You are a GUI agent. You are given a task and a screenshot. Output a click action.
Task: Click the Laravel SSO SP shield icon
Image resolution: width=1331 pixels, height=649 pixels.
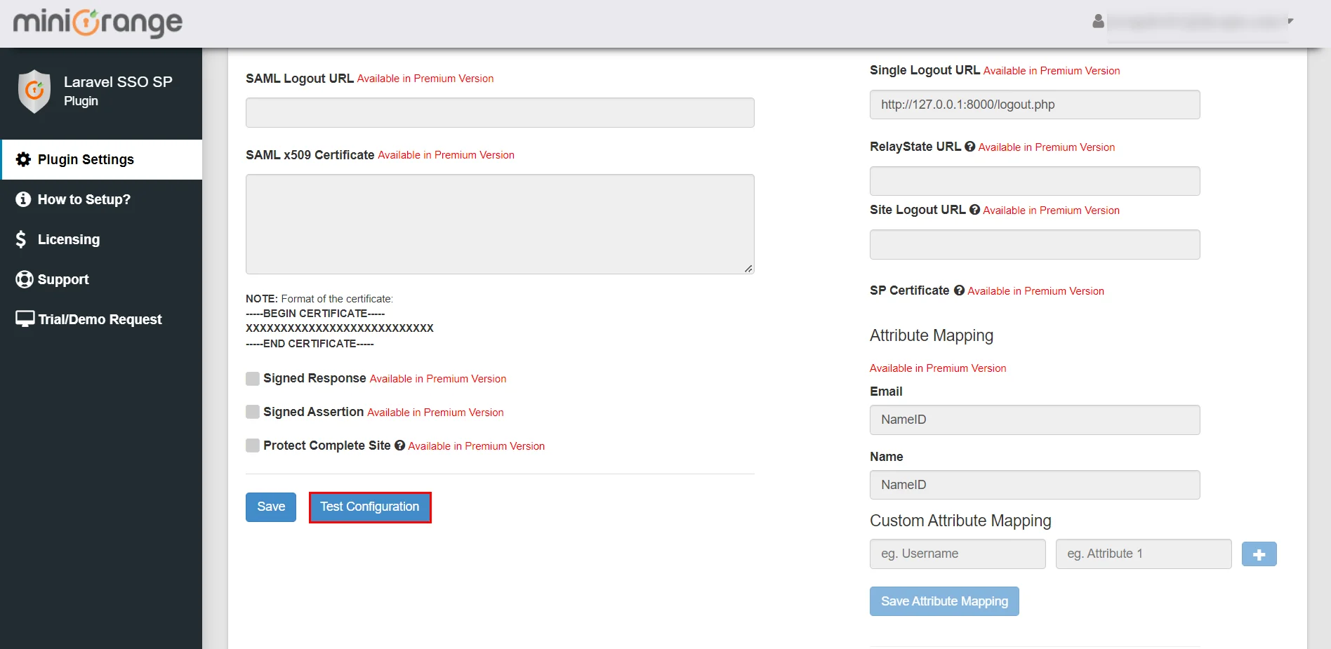(34, 91)
